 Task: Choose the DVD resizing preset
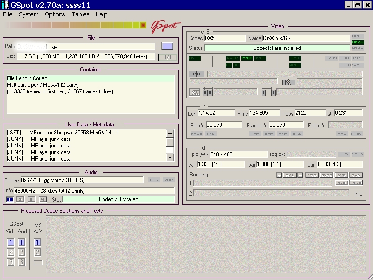click(341, 175)
